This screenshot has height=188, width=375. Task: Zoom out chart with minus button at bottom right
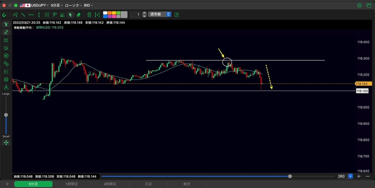pos(367,176)
